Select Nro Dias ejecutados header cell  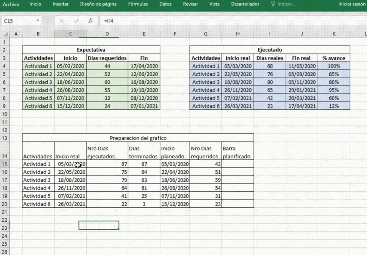pos(107,151)
